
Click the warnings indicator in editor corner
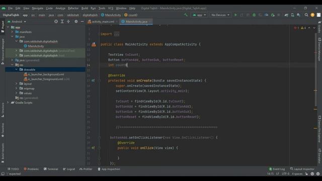[303, 28]
